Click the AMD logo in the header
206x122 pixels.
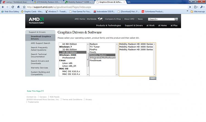36,21
